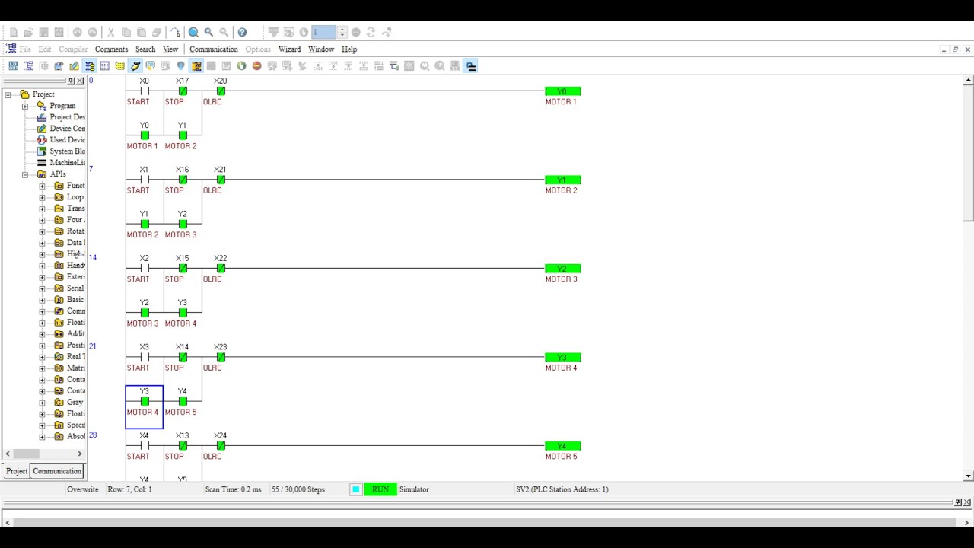Click the green Run PLC toolbar icon
The height and width of the screenshot is (548, 974).
[x=241, y=65]
